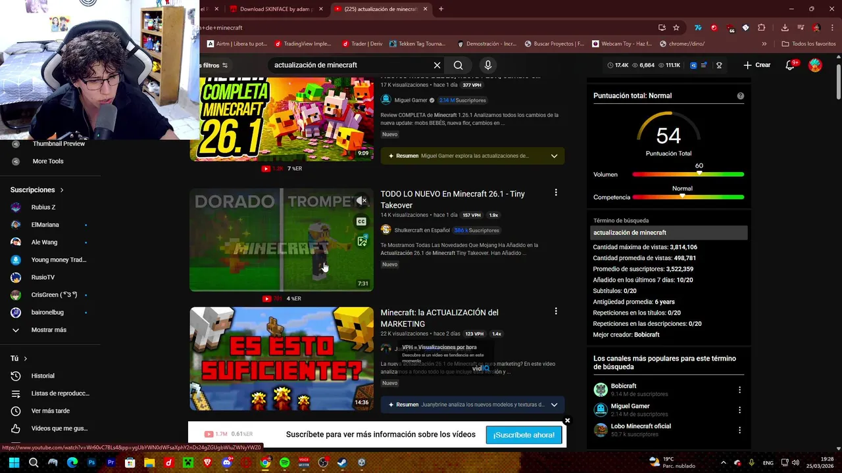Click the vidIQ trophy icon in header
This screenshot has height=473, width=842.
719,65
